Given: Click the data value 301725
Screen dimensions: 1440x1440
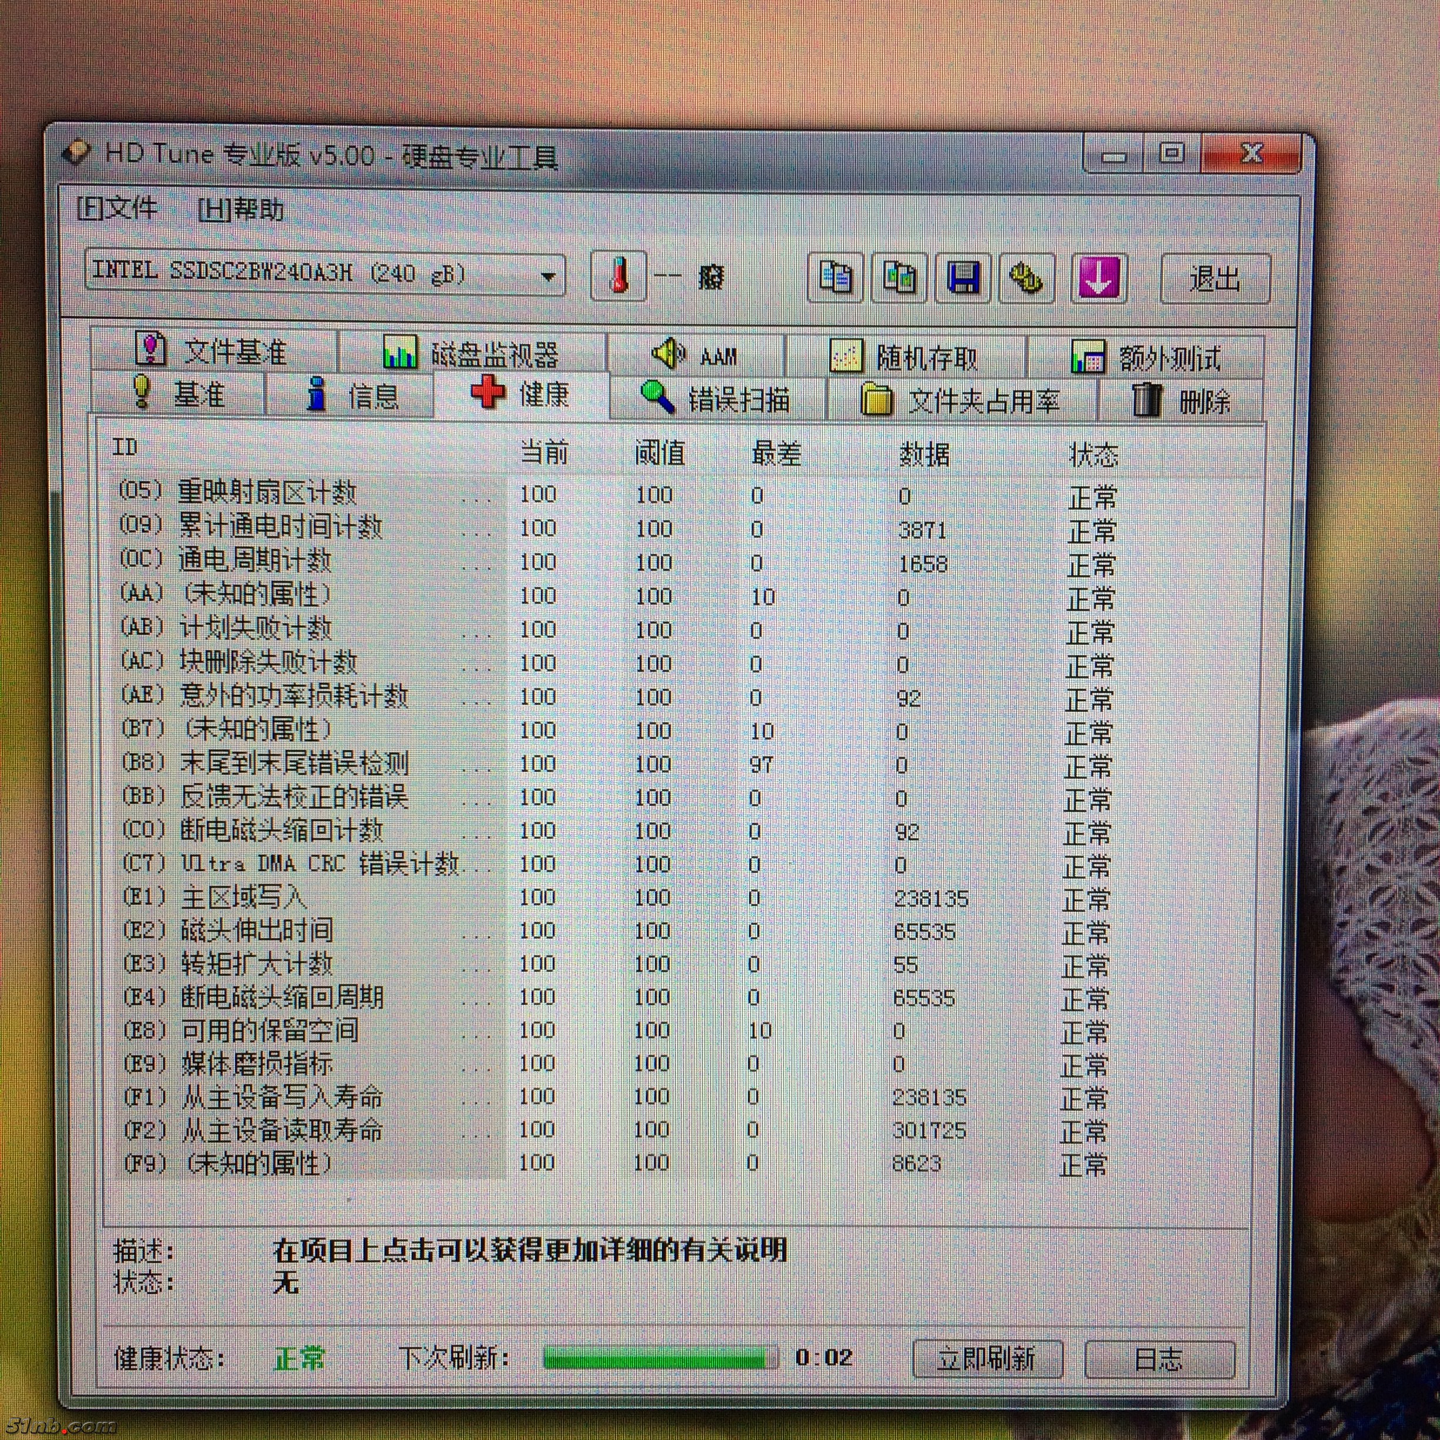Looking at the screenshot, I should pyautogui.click(x=929, y=1131).
